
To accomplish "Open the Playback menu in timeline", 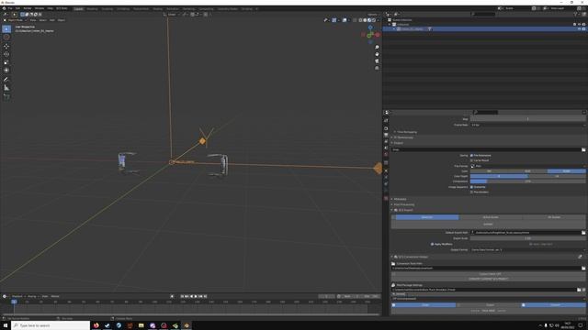I will [17, 296].
